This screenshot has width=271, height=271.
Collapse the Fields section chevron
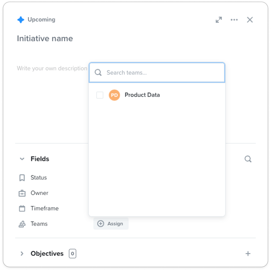click(x=22, y=159)
